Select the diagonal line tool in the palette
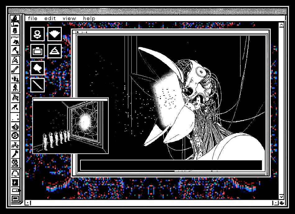 [x=38, y=85]
